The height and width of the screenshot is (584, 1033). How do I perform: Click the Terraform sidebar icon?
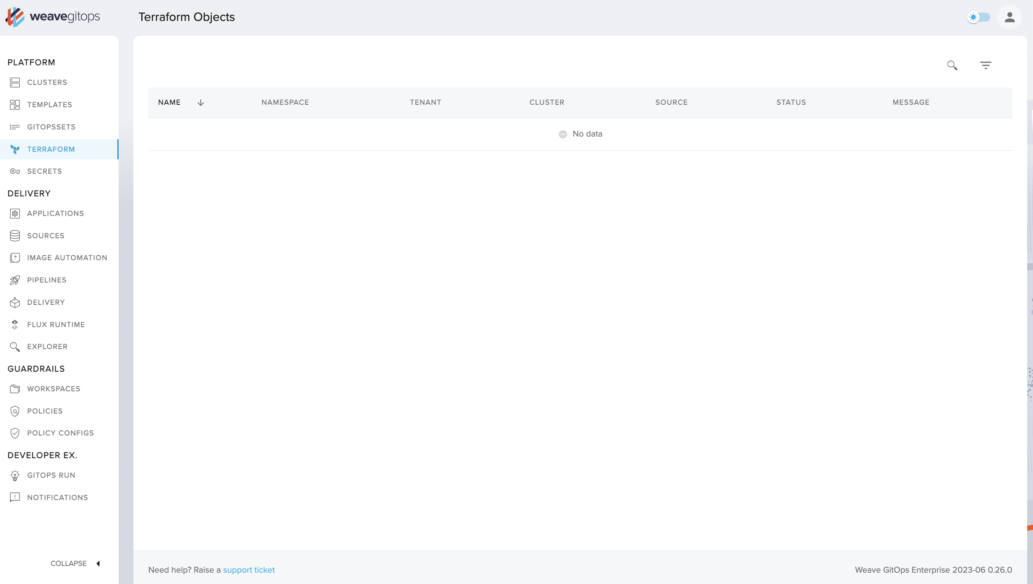click(14, 148)
